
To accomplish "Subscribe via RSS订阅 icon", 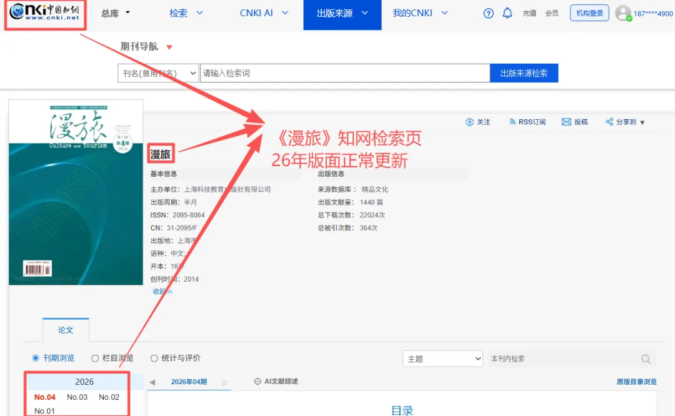I will (x=512, y=122).
